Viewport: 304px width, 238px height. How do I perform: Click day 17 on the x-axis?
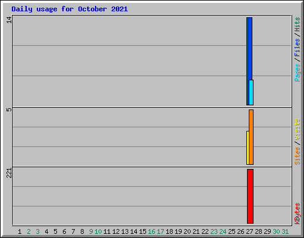tap(160, 231)
